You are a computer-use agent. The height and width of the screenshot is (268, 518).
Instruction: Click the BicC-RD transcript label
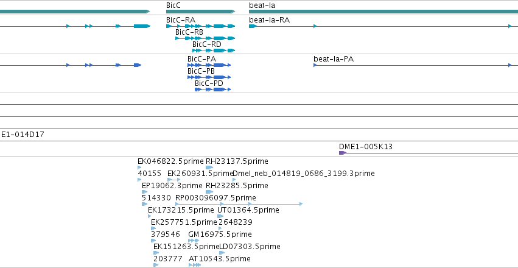pos(207,44)
